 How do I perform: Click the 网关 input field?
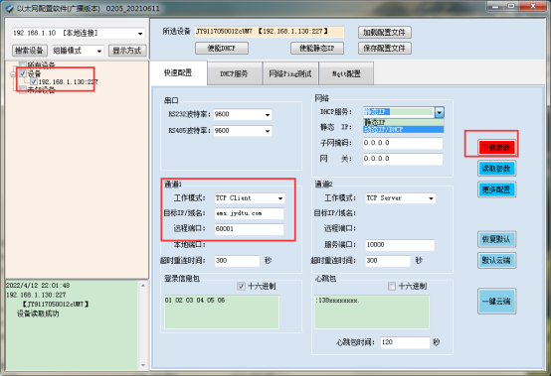403,159
